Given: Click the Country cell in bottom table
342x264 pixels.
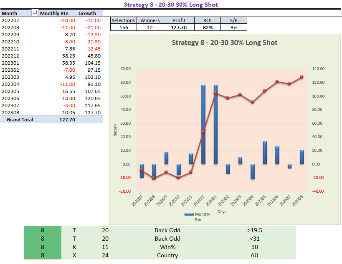Looking at the screenshot, I should point(167,255).
